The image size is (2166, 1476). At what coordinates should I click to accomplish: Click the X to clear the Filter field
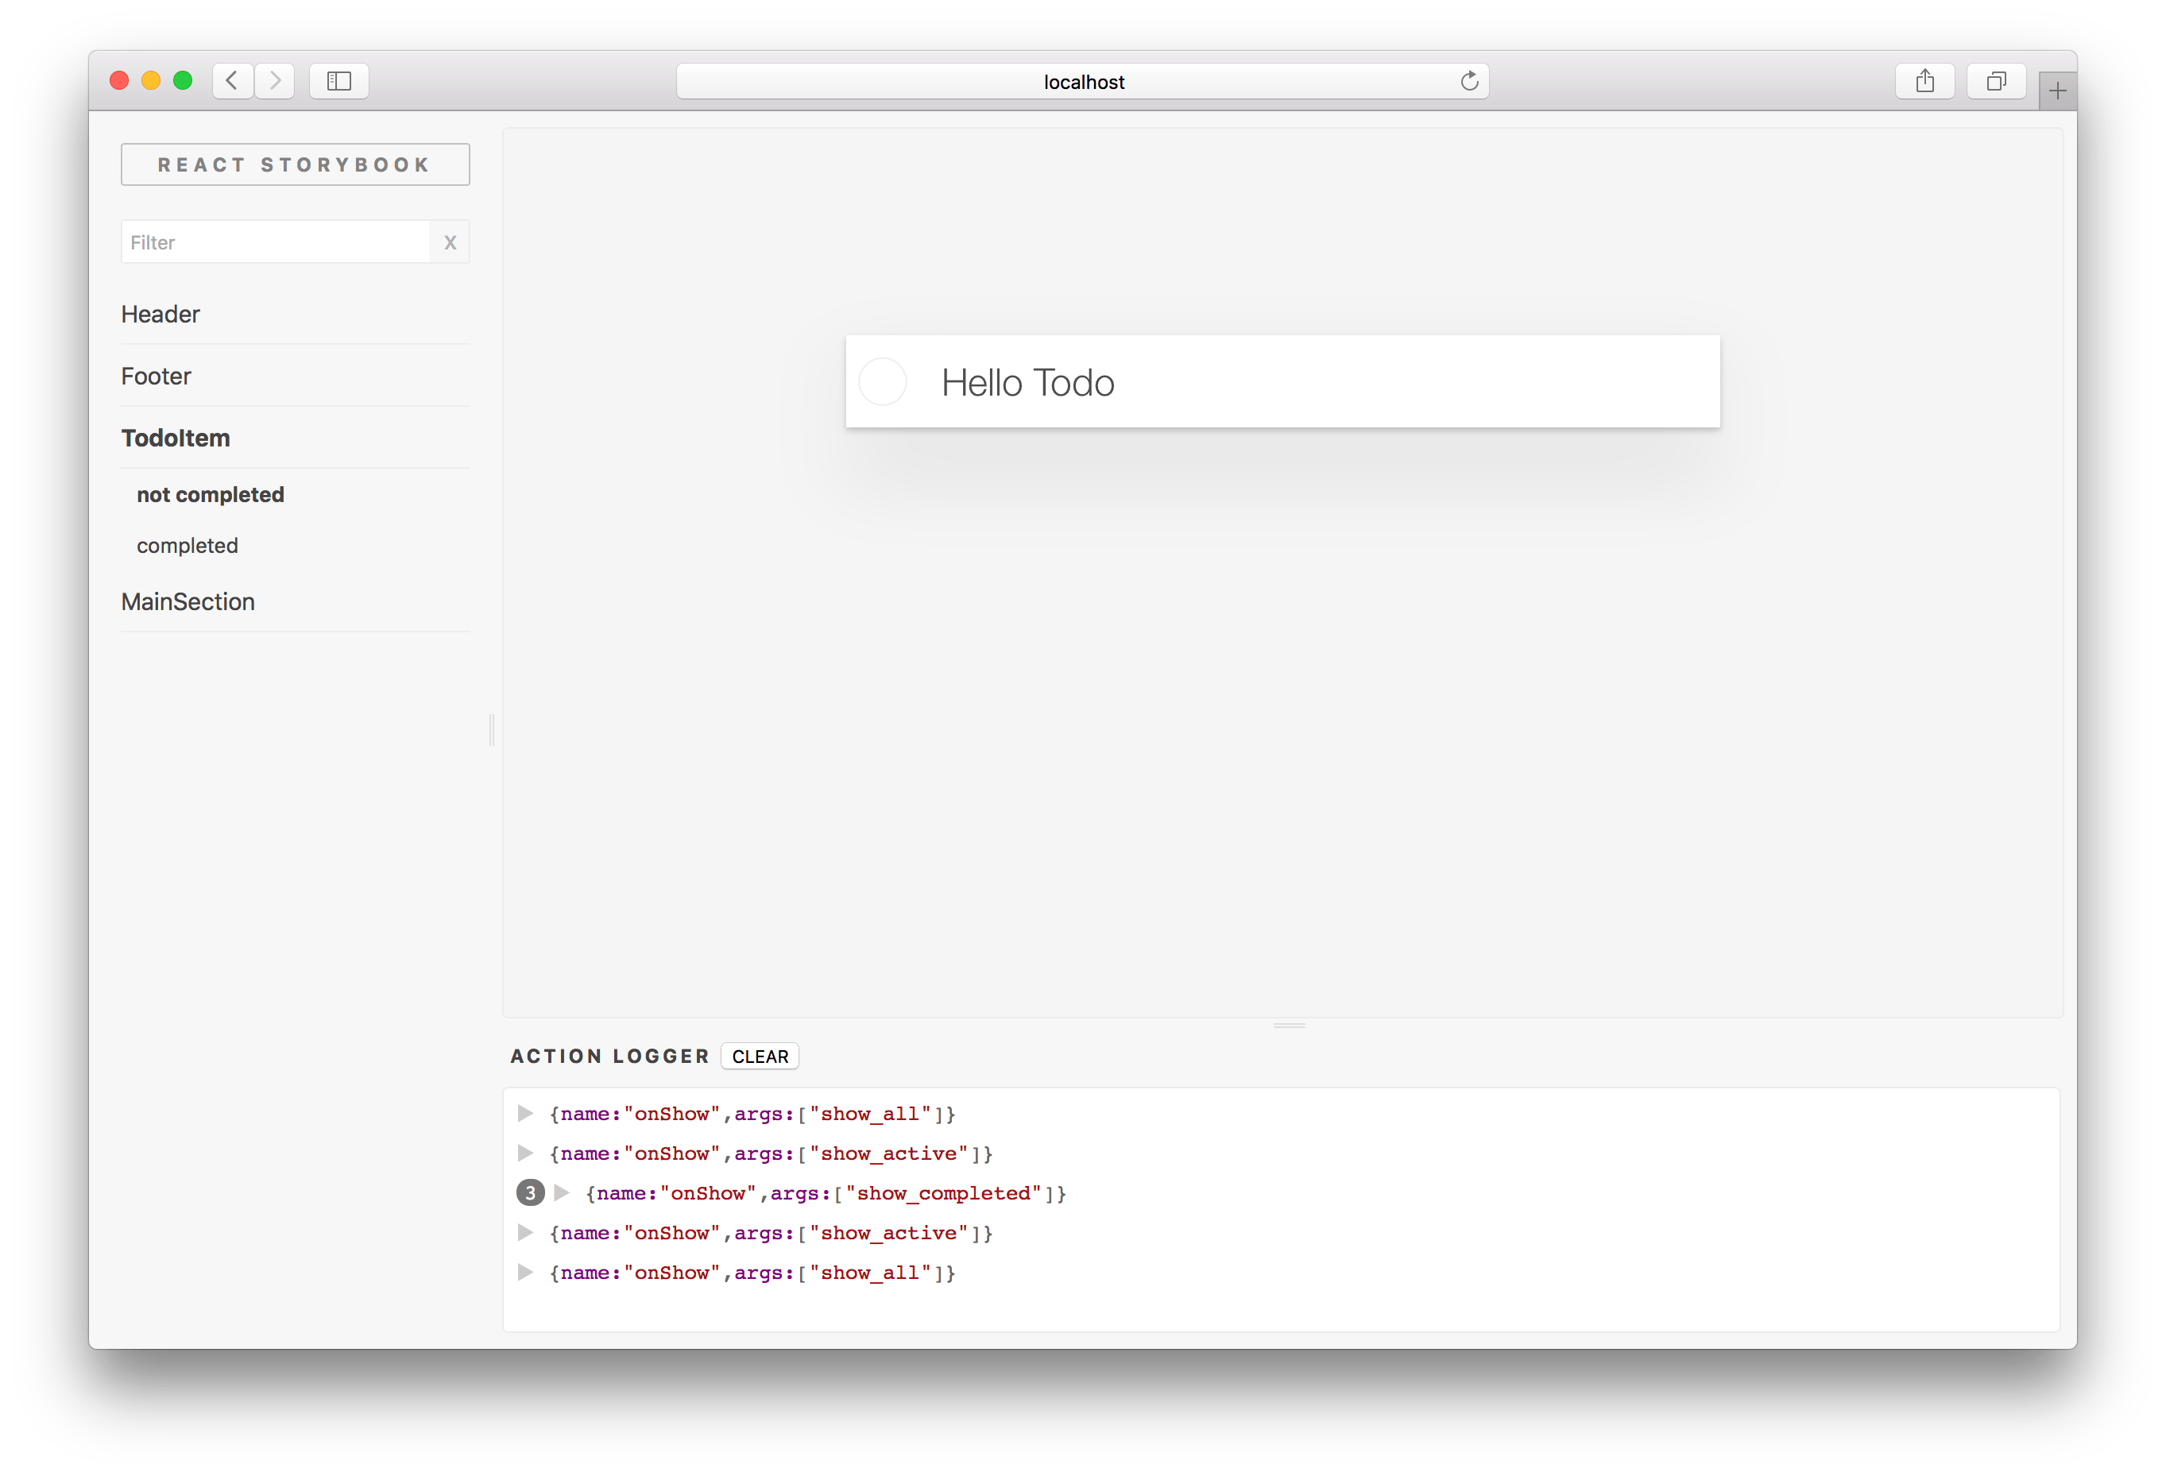pyautogui.click(x=451, y=241)
